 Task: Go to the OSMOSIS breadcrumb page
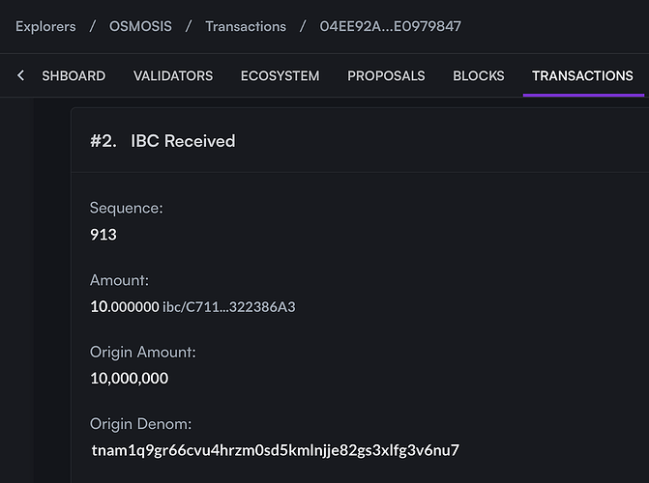pyautogui.click(x=140, y=26)
